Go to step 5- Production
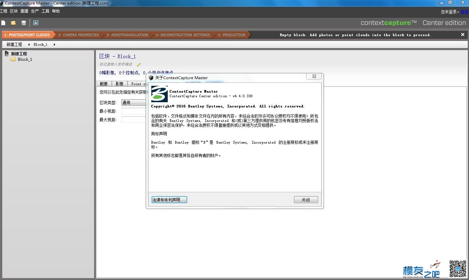The image size is (469, 280). [x=232, y=35]
